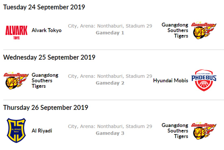Viewport: 224px width, 150px height.
Task: Select the Gameday 3 venue information text
Action: pos(110,126)
